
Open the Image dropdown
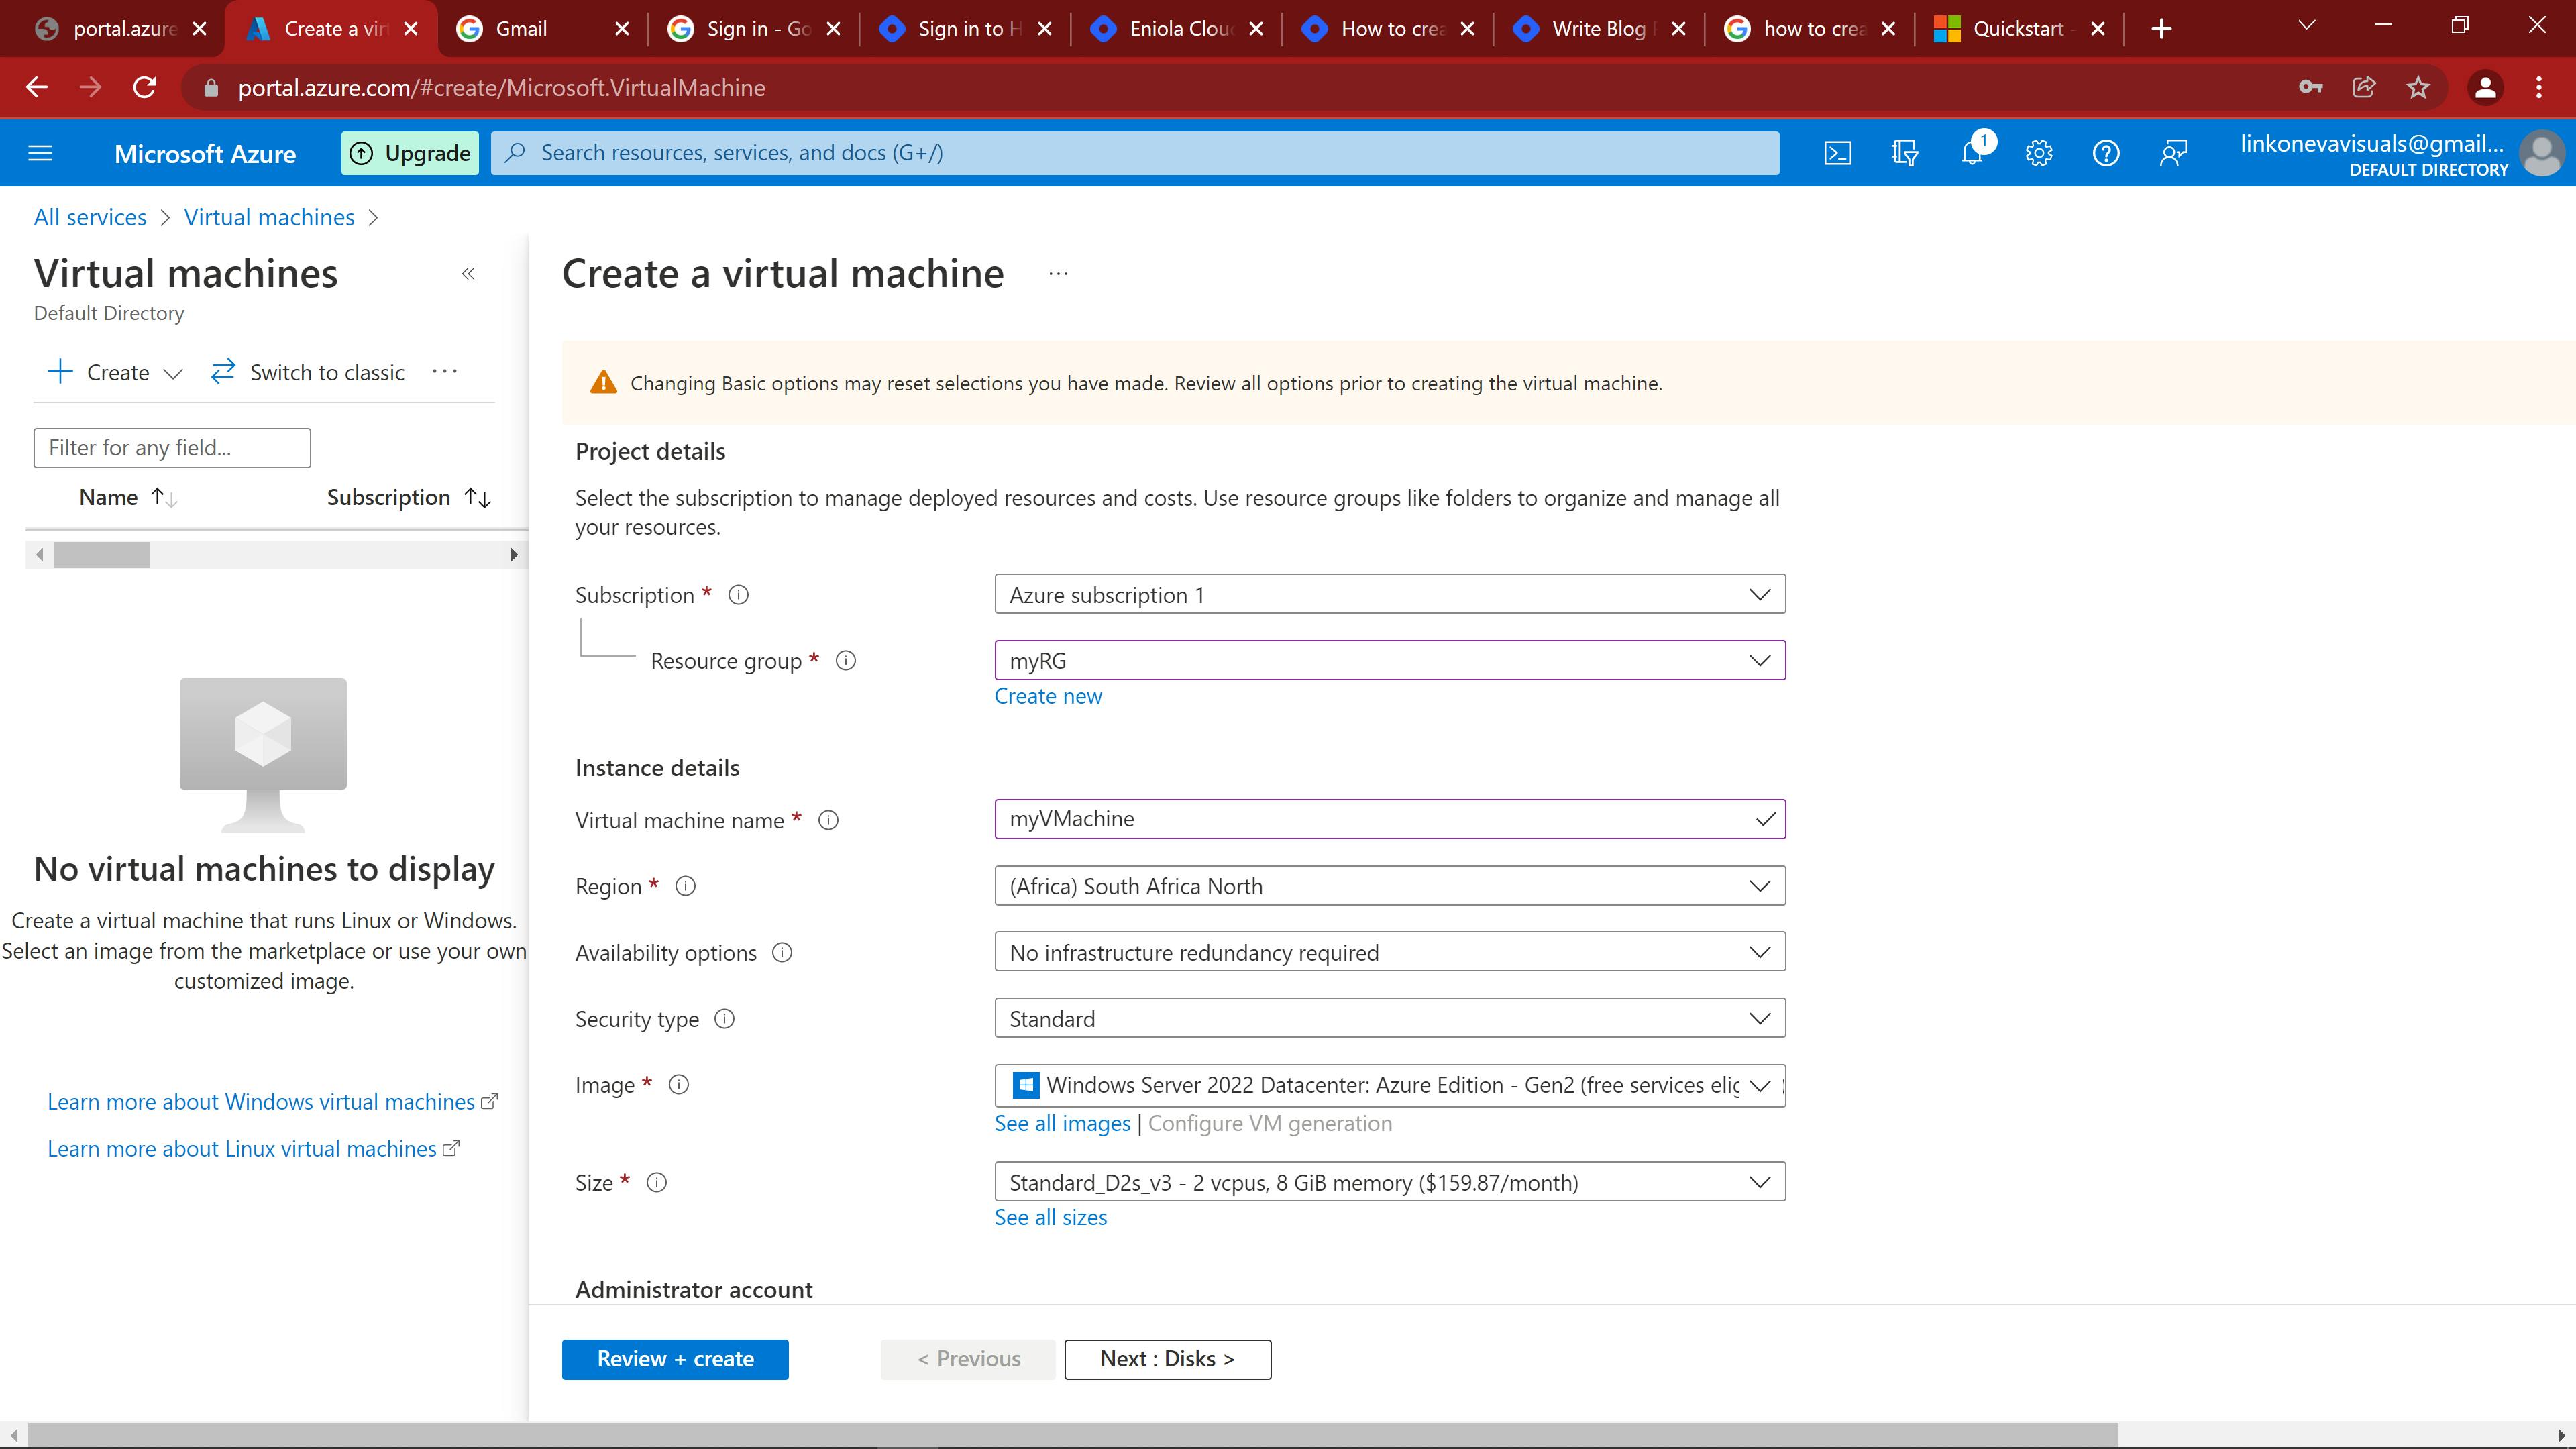tap(1390, 1085)
